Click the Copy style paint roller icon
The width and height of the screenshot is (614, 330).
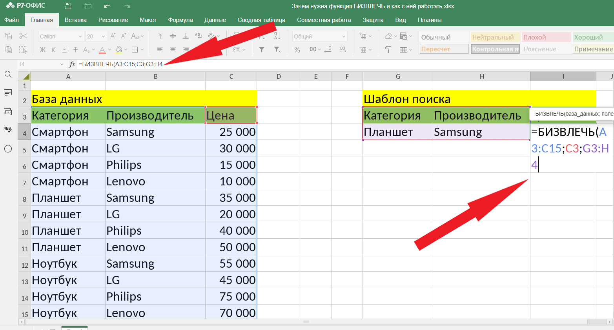(388, 49)
